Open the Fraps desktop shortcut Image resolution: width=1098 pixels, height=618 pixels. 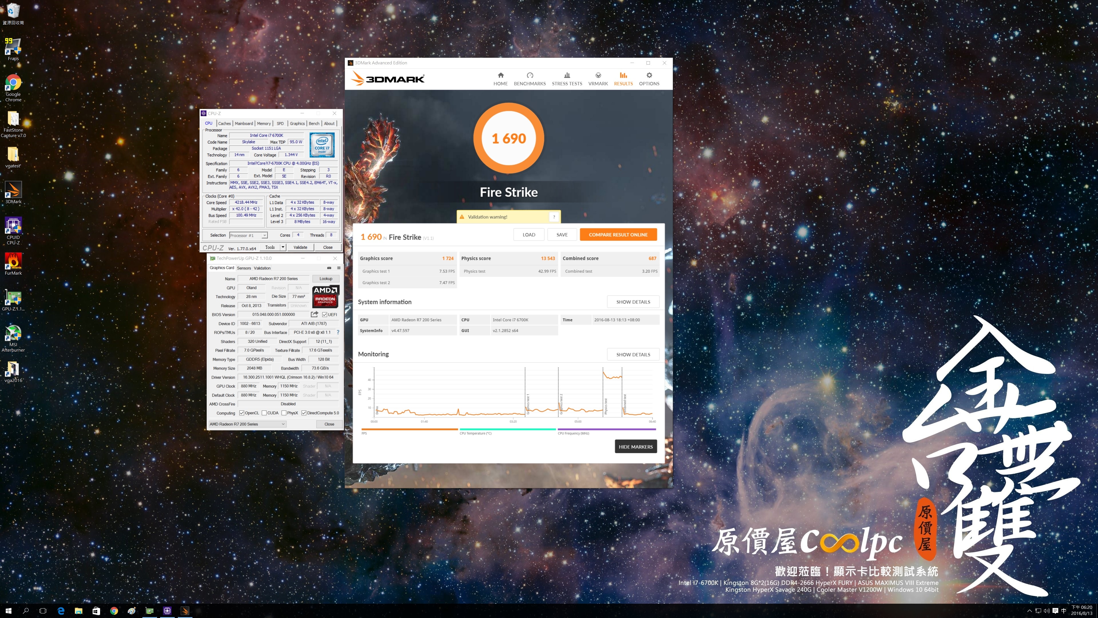click(13, 49)
